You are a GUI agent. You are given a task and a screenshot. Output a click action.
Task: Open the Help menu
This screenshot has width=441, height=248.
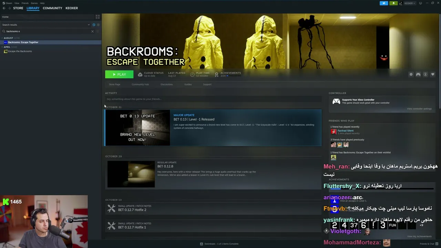(x=42, y=3)
